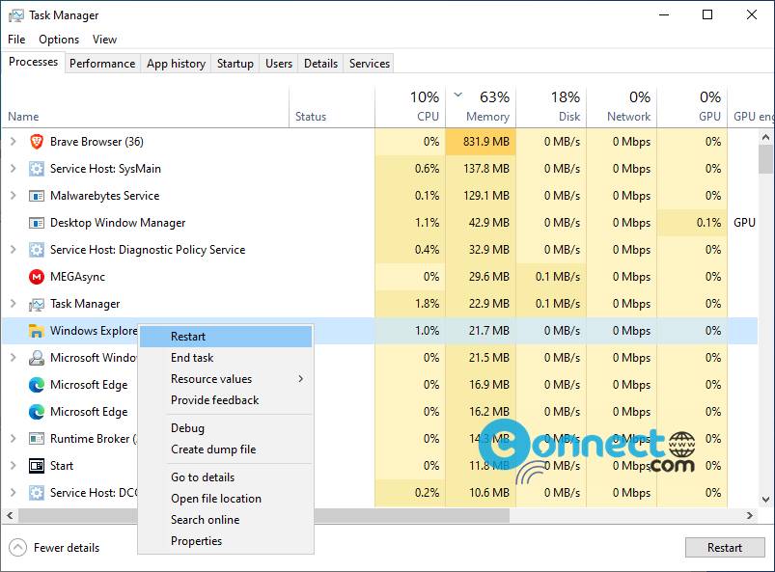Expand the Service Host: DC row
Image resolution: width=775 pixels, height=572 pixels.
14,493
